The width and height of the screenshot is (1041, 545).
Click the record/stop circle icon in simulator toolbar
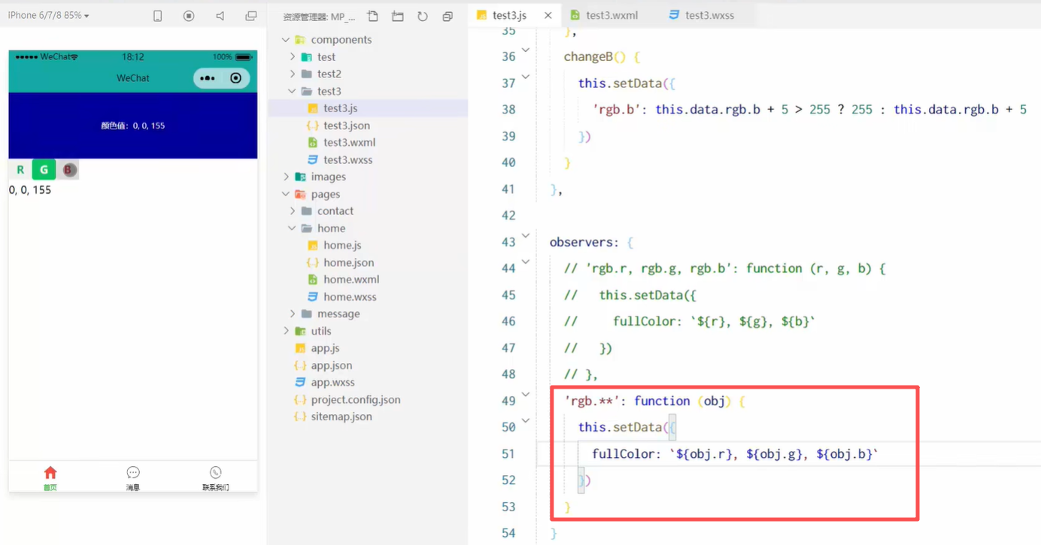pyautogui.click(x=189, y=16)
